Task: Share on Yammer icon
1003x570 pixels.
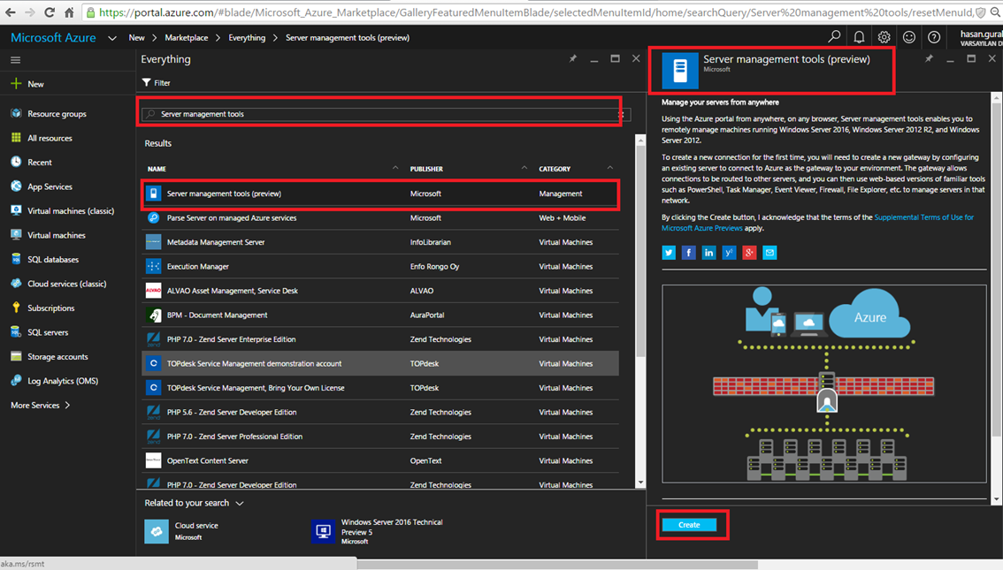Action: point(729,253)
